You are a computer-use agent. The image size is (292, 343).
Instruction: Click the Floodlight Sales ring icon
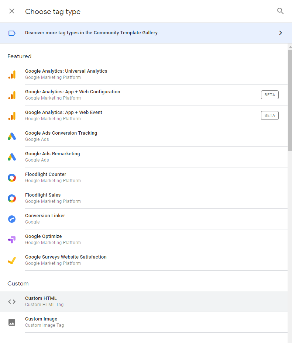pos(12,198)
